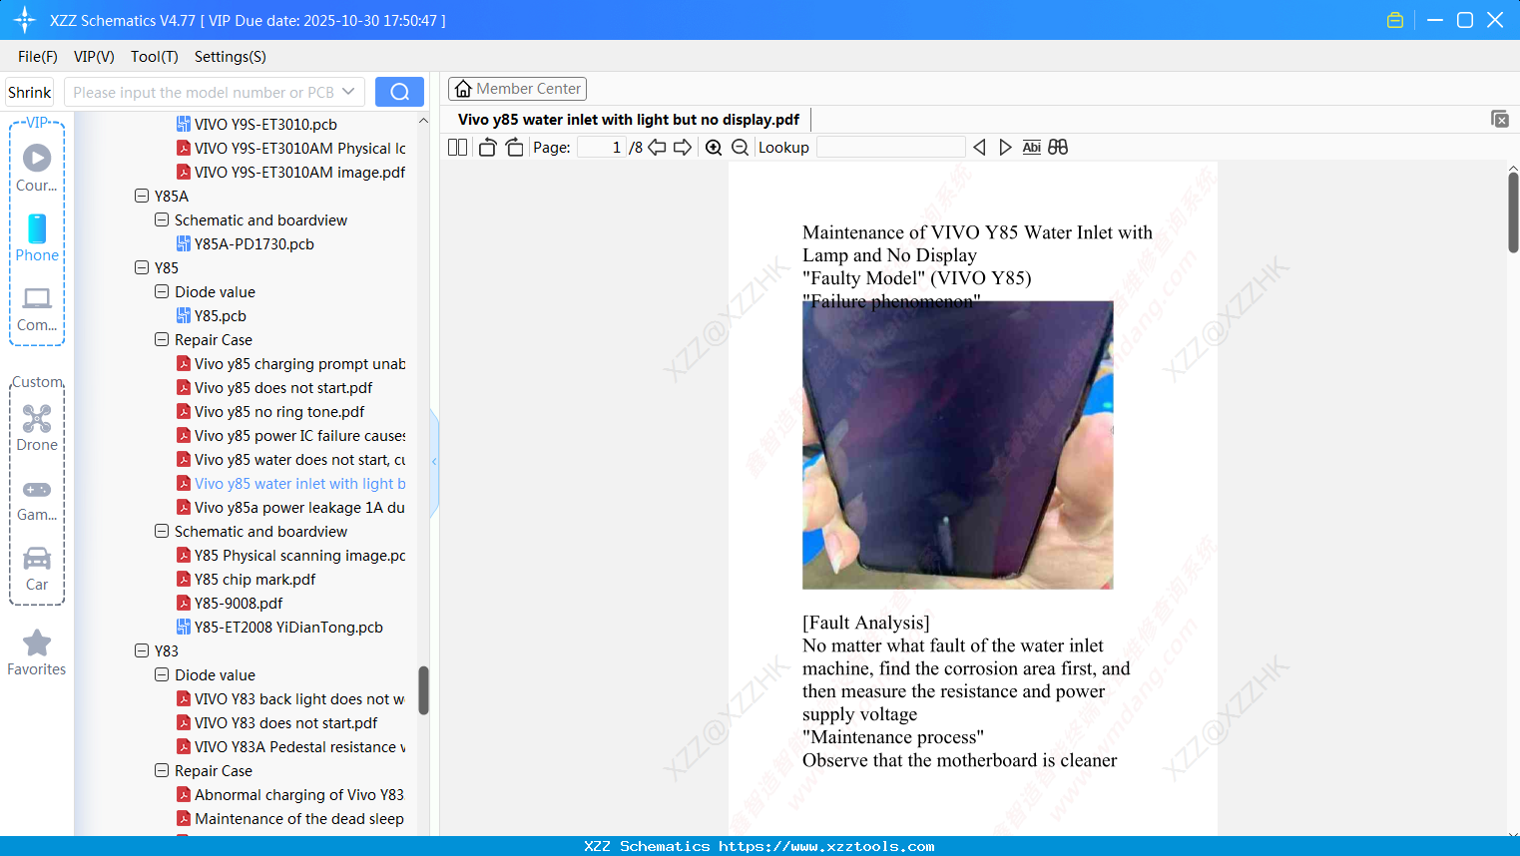The height and width of the screenshot is (856, 1520).
Task: Open the Settings(S) menu
Action: pyautogui.click(x=231, y=57)
